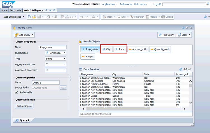210x133 pixels.
Task: Close the Web Intelligence tab
Action: click(x=54, y=10)
